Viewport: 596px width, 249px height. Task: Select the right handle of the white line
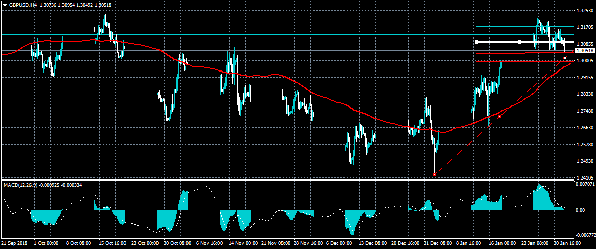tap(563, 42)
